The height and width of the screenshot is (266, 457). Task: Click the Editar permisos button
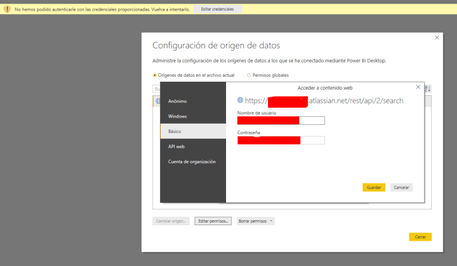point(212,221)
